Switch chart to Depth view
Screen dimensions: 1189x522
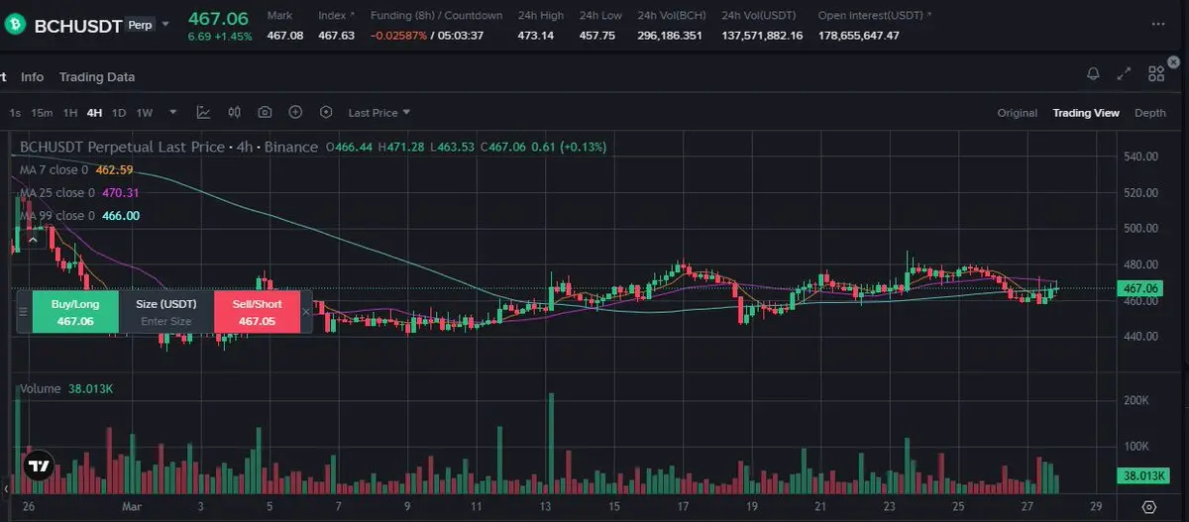[x=1150, y=113]
